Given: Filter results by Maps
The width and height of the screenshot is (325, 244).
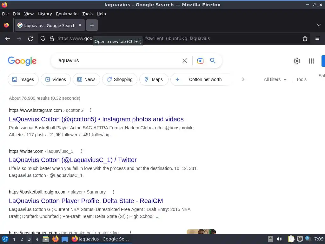Looking at the screenshot, I should 154,79.
